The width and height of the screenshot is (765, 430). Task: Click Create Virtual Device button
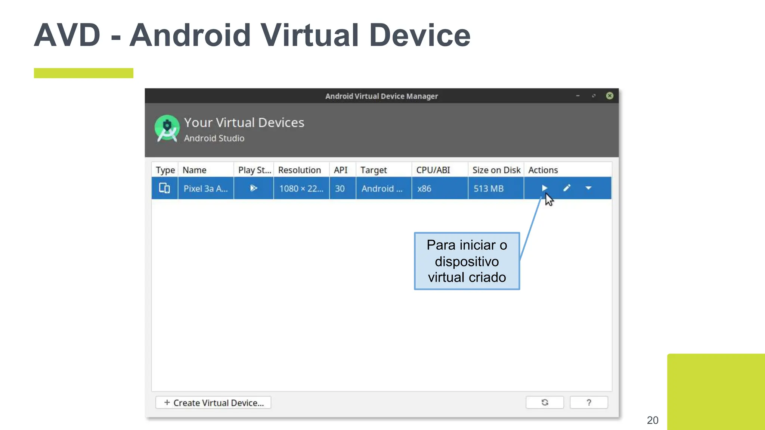pyautogui.click(x=213, y=403)
